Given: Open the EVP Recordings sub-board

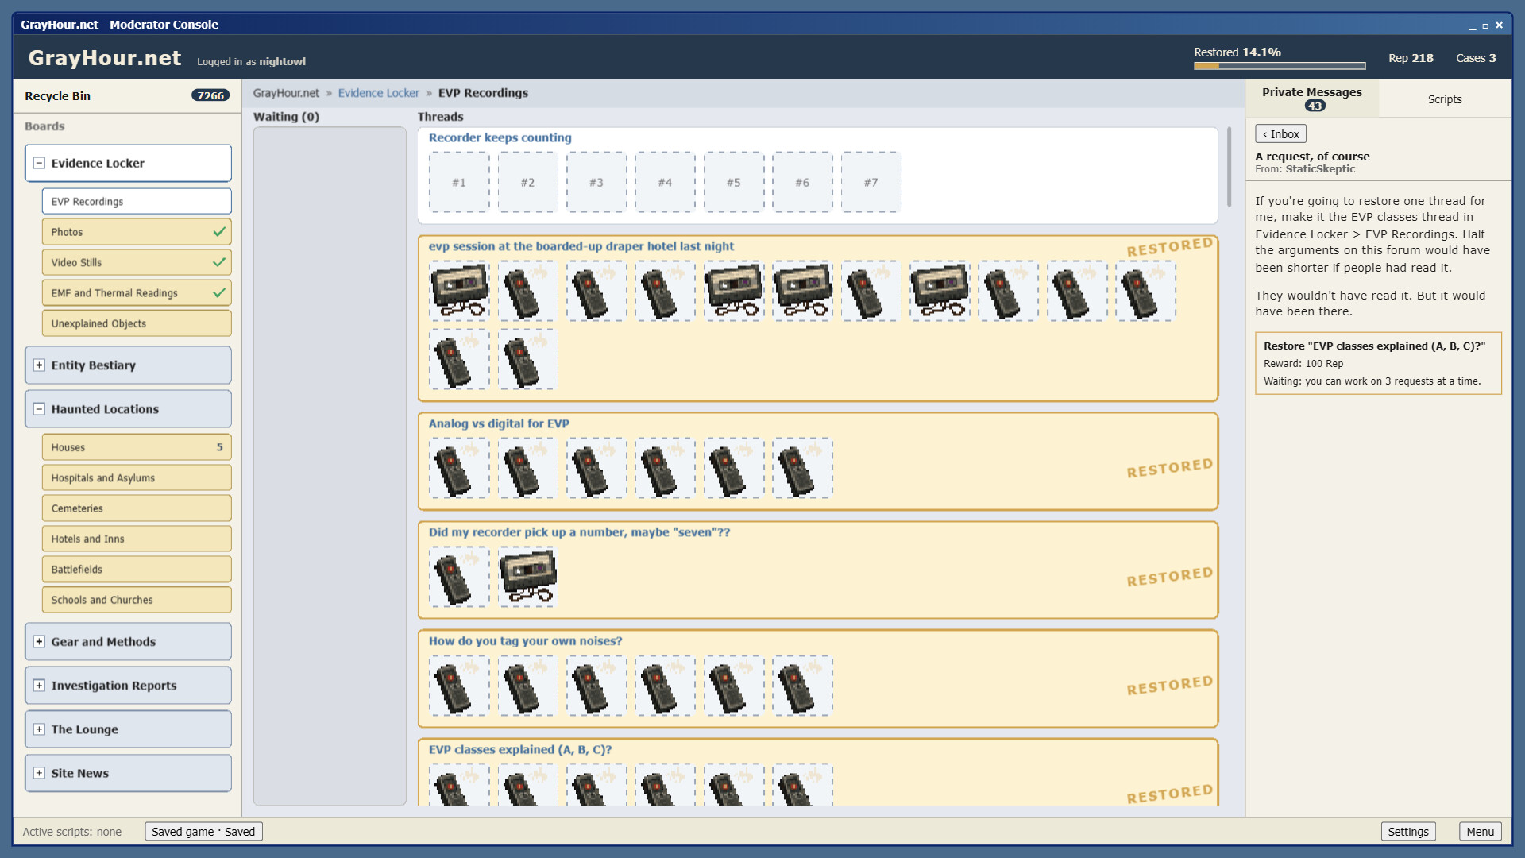Looking at the screenshot, I should click(137, 202).
